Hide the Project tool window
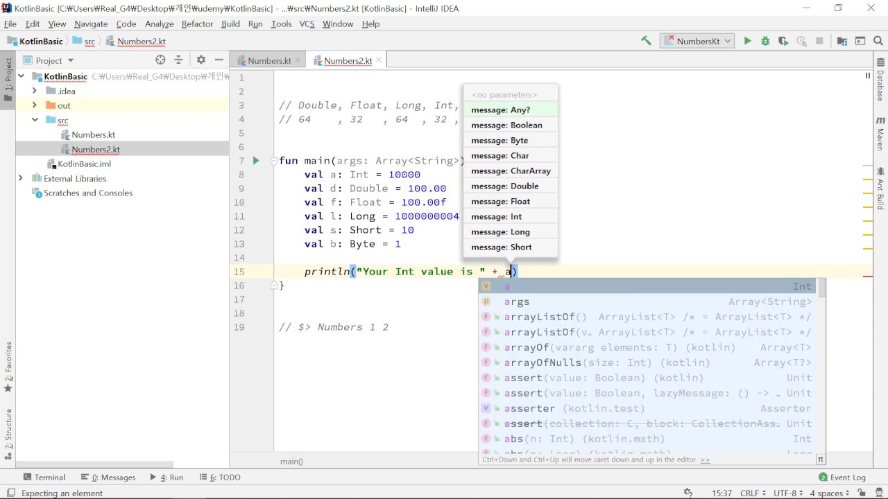888x499 pixels. tap(219, 60)
